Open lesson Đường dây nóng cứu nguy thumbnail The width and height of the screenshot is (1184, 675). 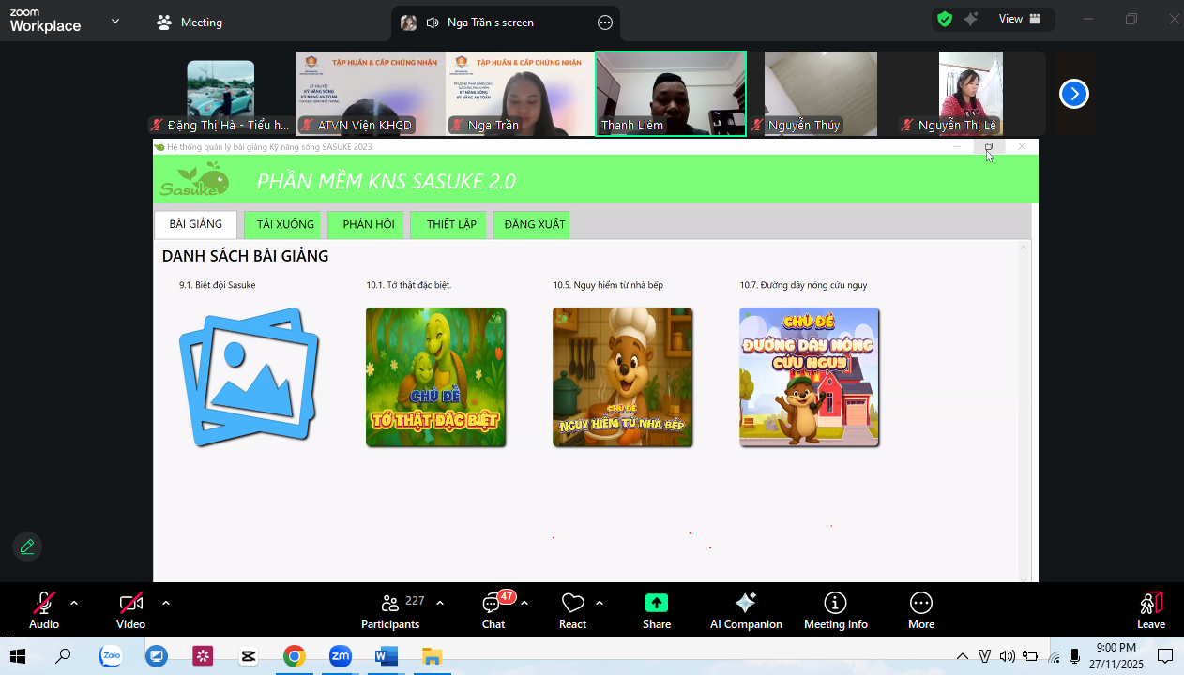coord(809,377)
